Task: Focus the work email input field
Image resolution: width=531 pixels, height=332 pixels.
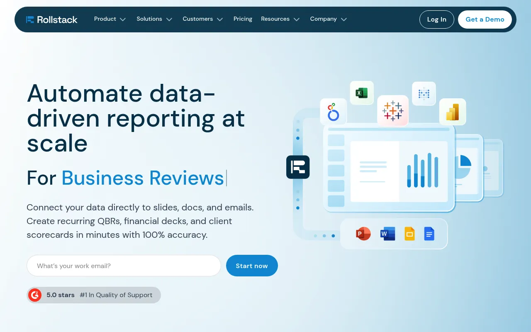Action: 124,266
